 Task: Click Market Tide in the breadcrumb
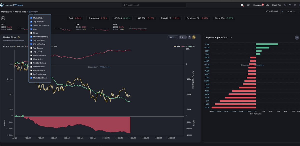tap(21, 12)
